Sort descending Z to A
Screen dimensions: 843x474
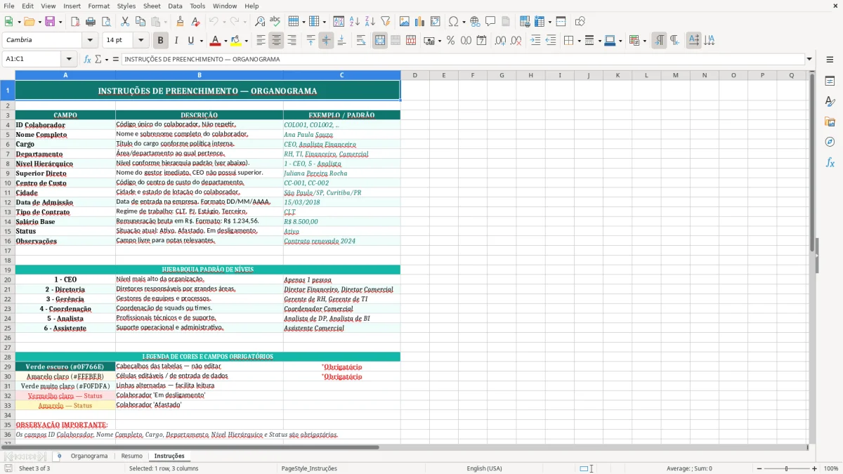pos(370,22)
